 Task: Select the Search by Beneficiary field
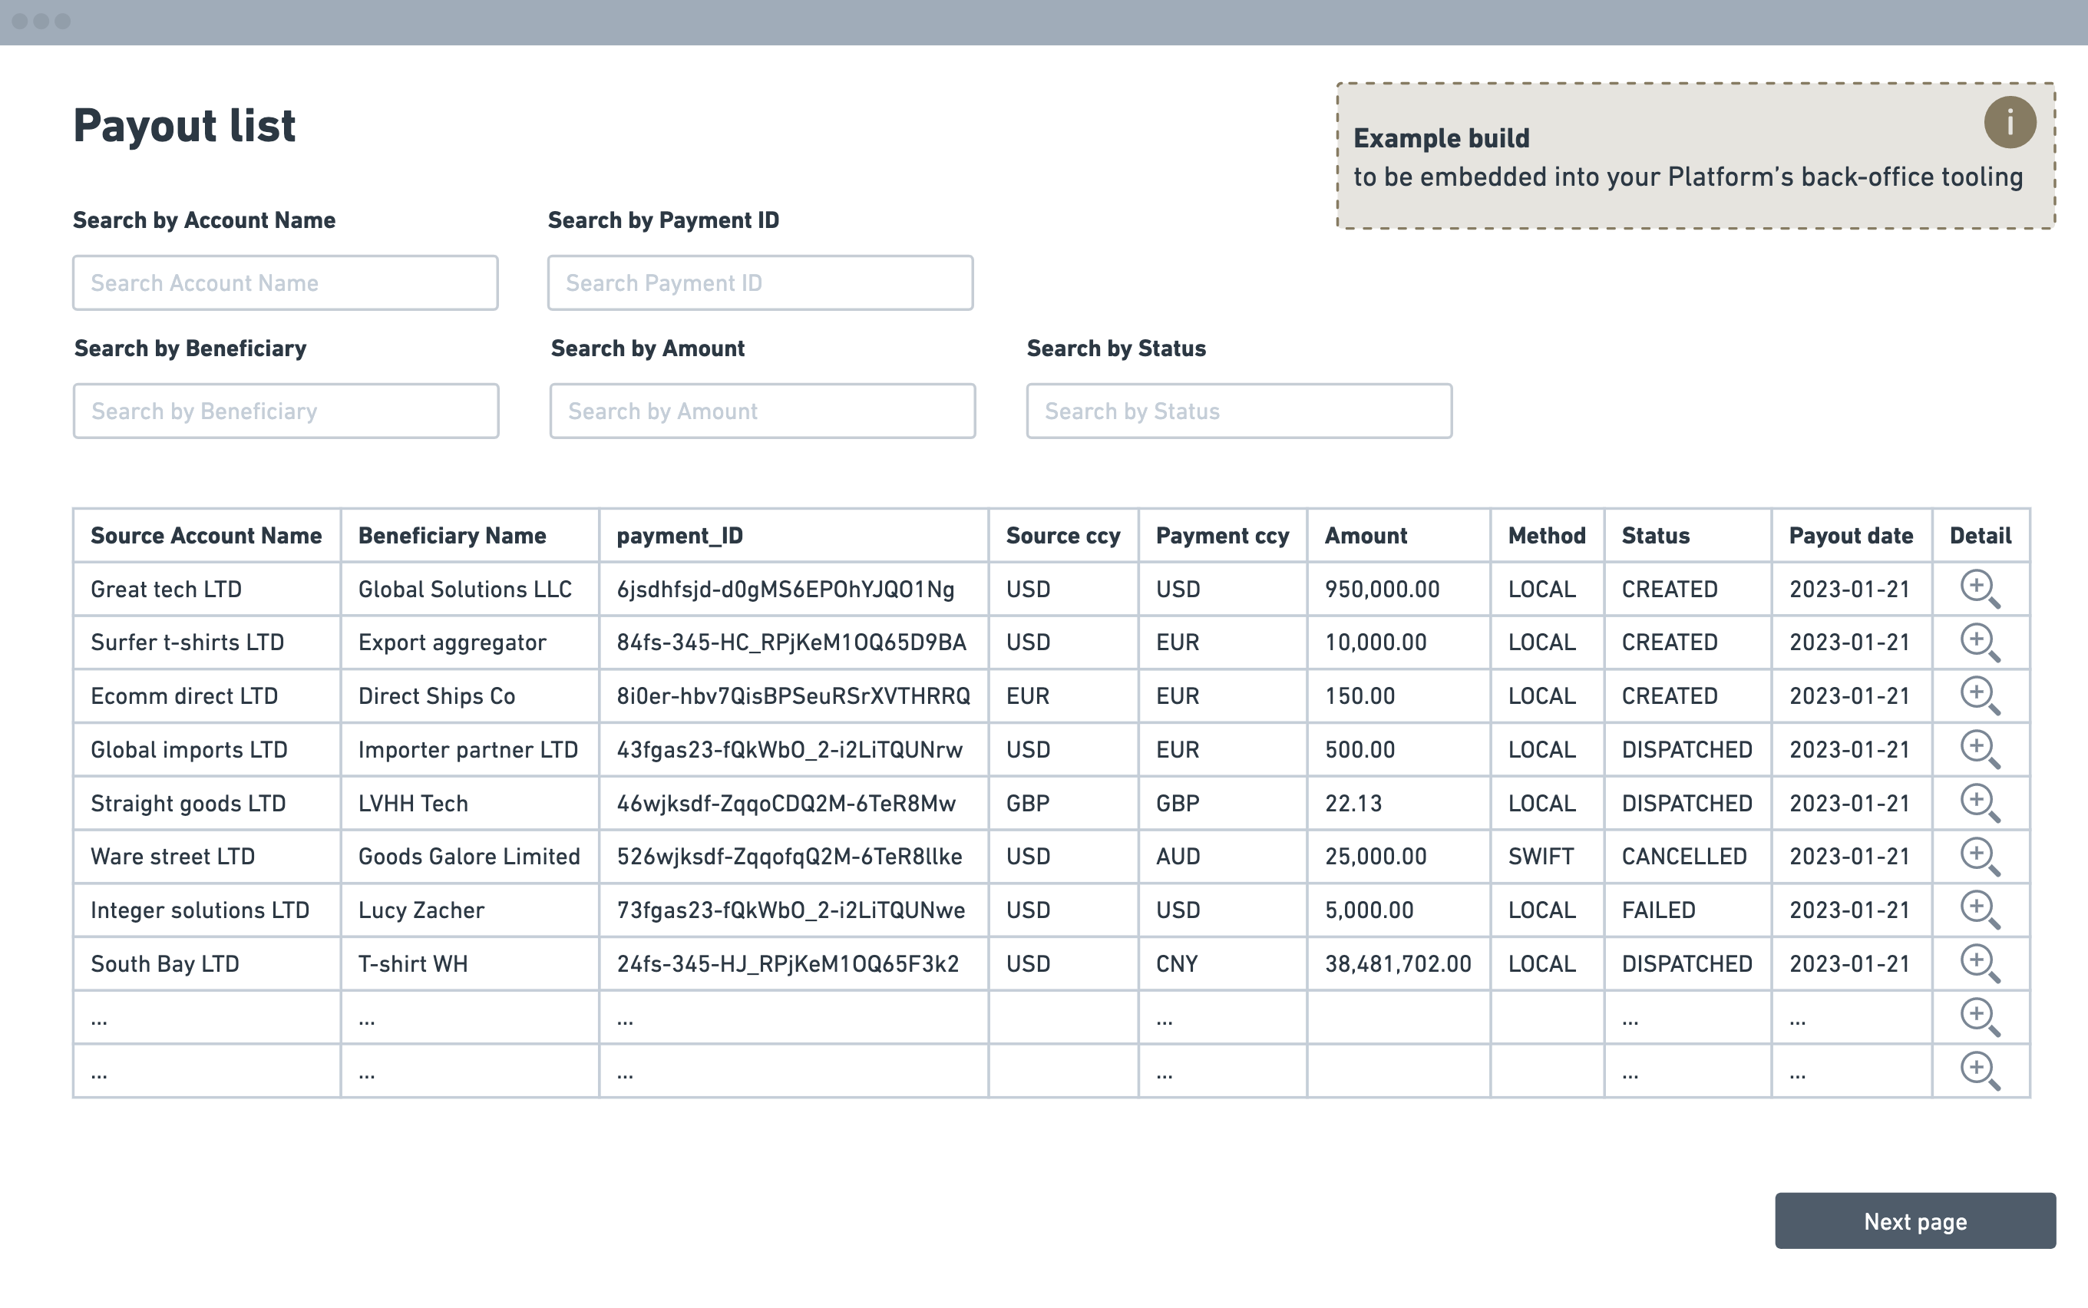[286, 411]
